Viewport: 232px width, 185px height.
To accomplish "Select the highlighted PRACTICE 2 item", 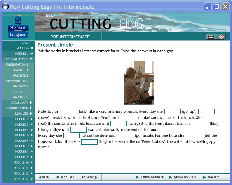I will coord(20,92).
